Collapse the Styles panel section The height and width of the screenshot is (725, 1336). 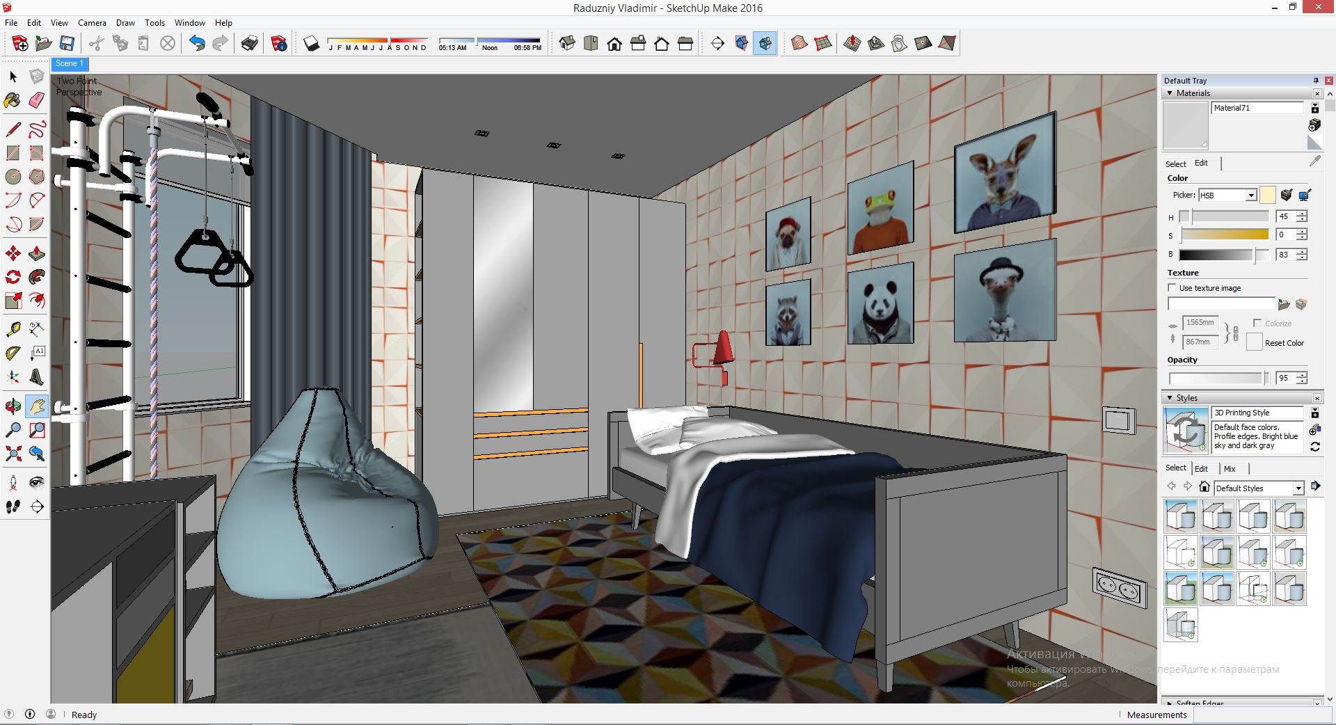coord(1170,398)
